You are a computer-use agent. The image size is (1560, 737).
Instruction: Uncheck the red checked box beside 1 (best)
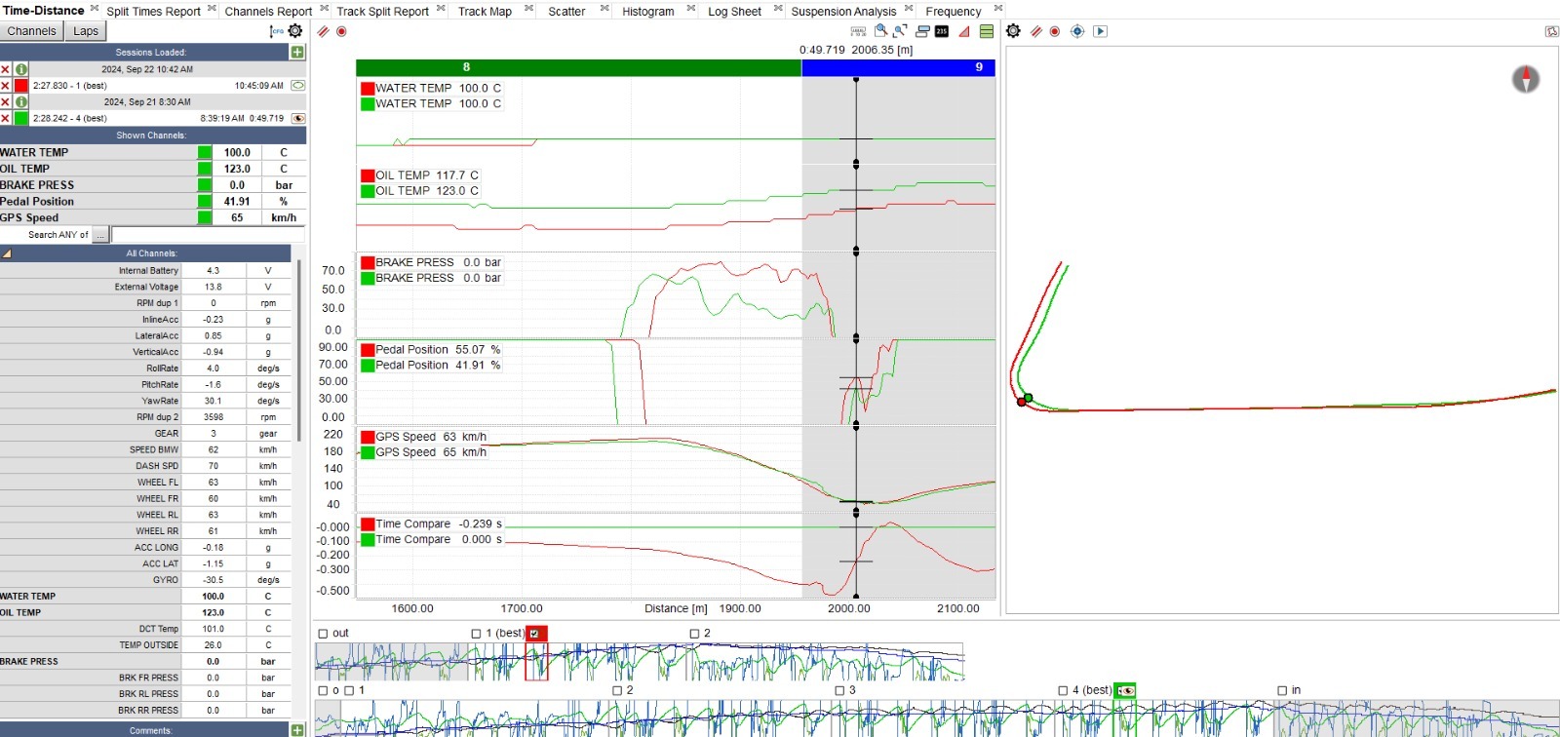[x=535, y=634]
